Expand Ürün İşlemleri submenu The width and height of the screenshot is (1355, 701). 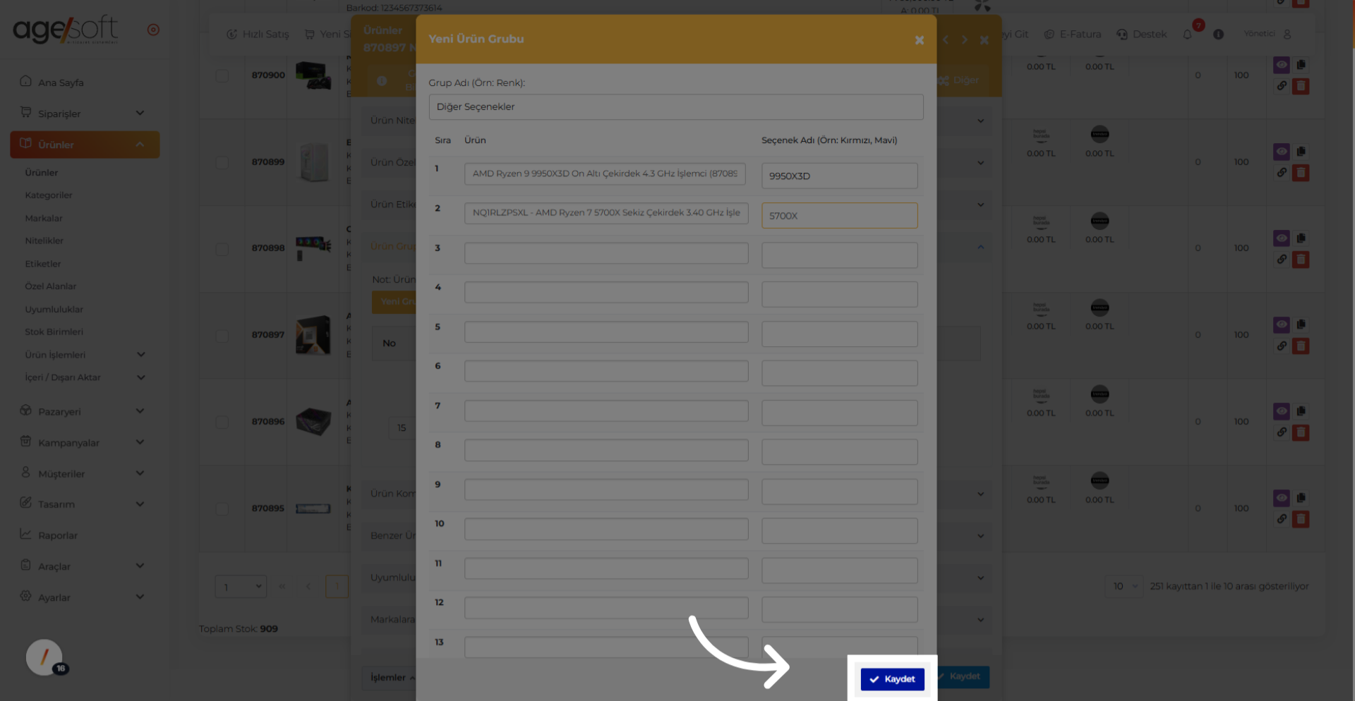click(85, 355)
